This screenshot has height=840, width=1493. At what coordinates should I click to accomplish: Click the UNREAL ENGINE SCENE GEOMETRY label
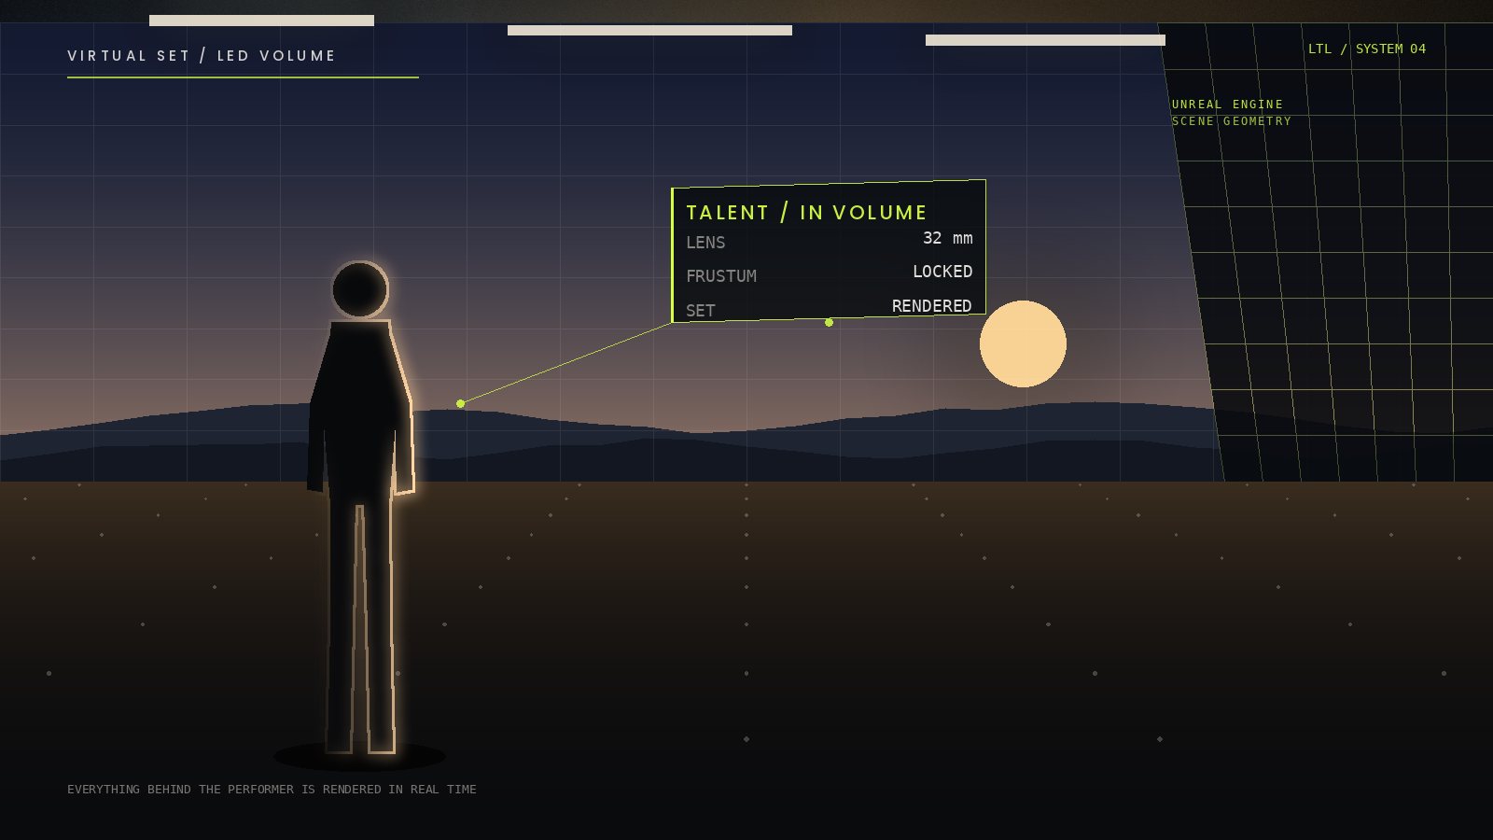point(1232,113)
